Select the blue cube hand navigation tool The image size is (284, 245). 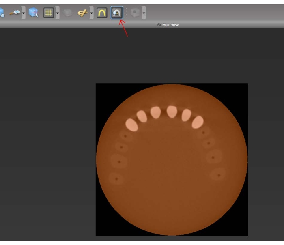[x=2, y=13]
